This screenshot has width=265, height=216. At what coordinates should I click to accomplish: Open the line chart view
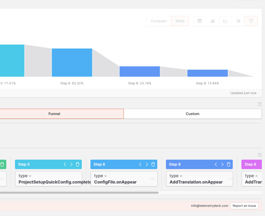225,21
